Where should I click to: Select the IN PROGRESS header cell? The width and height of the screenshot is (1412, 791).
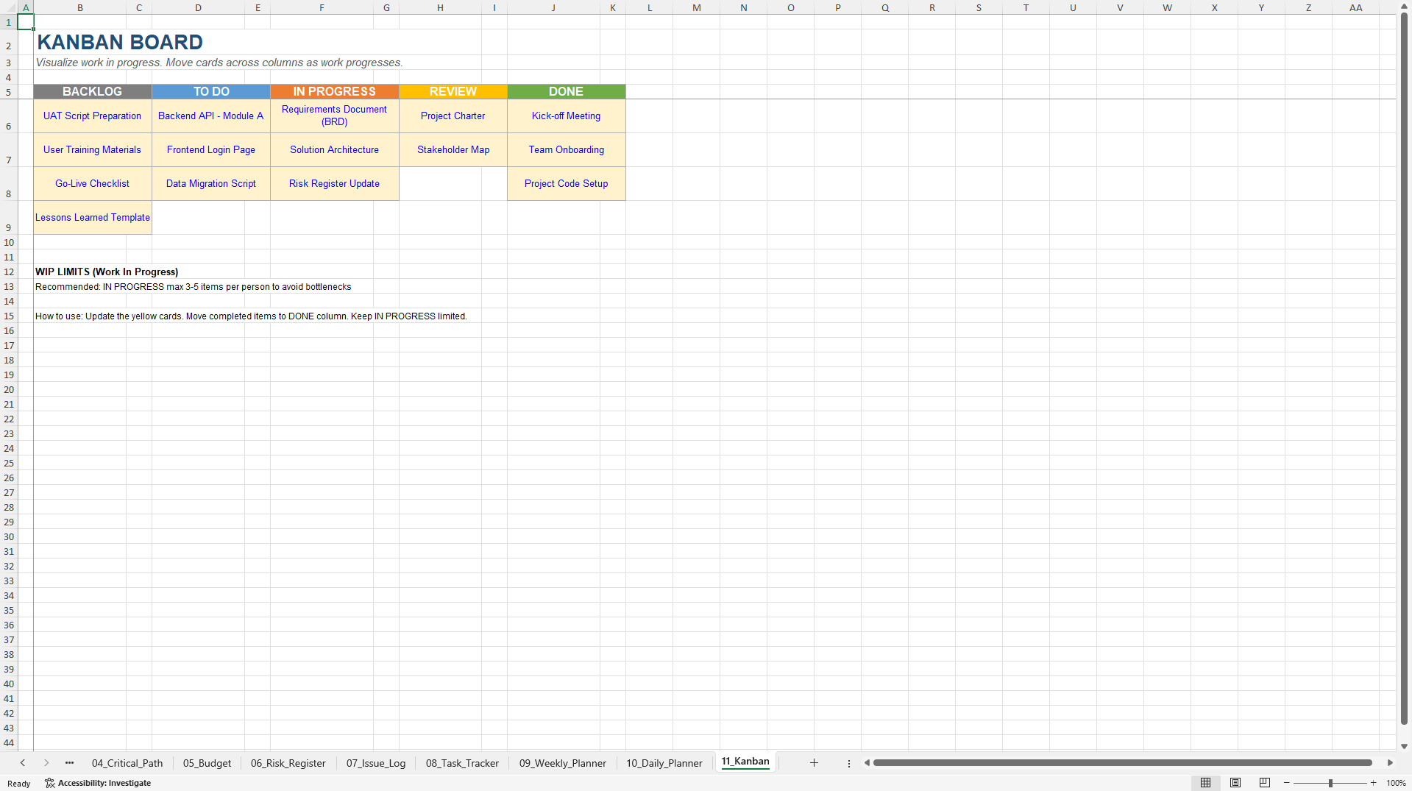(335, 91)
